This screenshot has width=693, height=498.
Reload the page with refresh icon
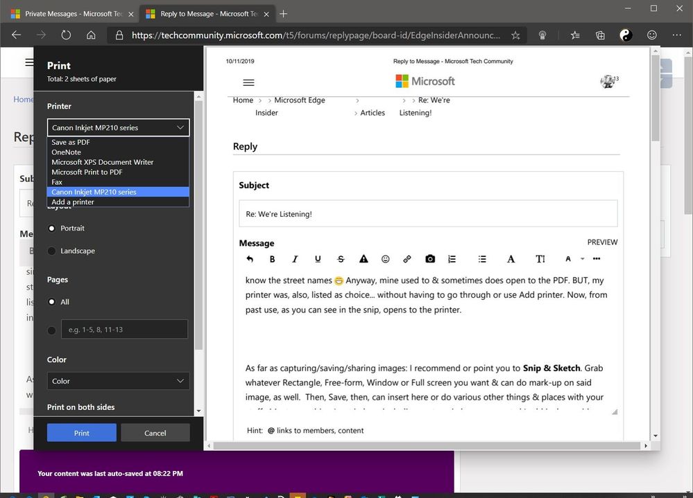coord(66,35)
